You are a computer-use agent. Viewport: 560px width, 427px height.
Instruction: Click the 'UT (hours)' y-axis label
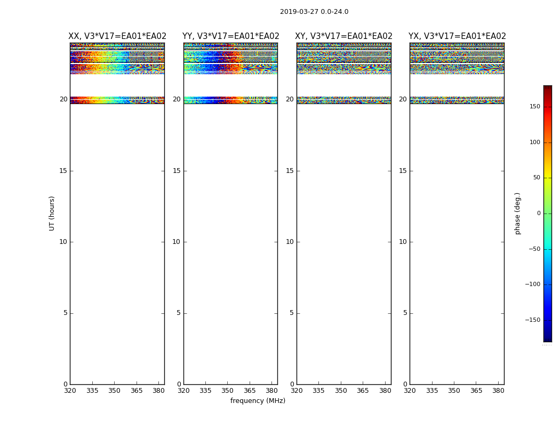tap(52, 213)
